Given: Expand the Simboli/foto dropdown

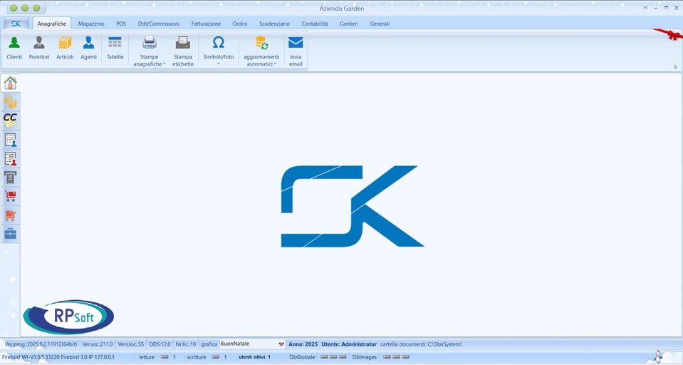Looking at the screenshot, I should [x=219, y=60].
